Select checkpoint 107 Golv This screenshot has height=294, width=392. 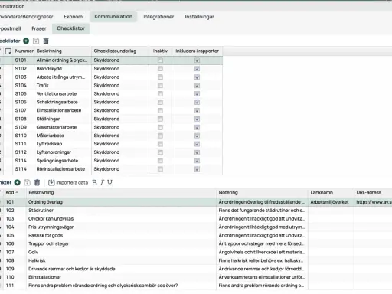pyautogui.click(x=196, y=252)
